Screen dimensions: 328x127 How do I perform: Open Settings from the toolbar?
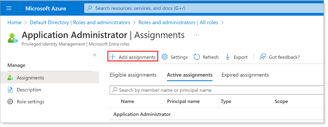(175, 57)
